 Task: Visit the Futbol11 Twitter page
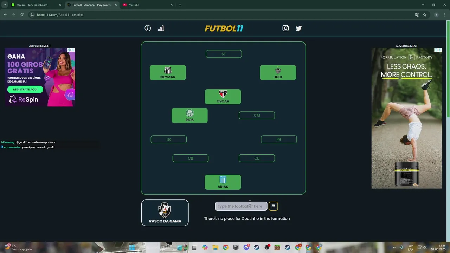pos(298,28)
